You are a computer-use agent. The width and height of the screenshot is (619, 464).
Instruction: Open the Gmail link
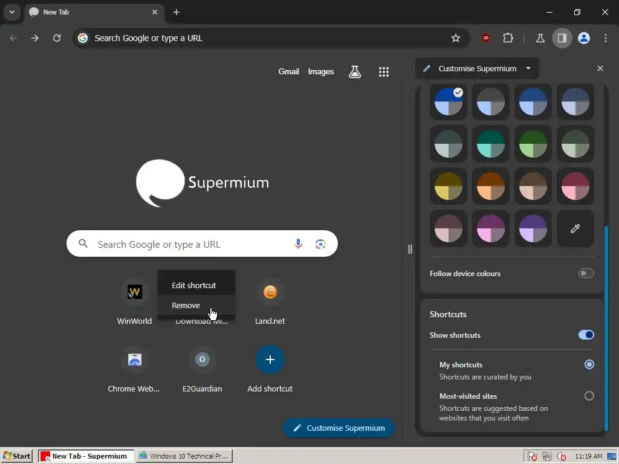click(288, 71)
